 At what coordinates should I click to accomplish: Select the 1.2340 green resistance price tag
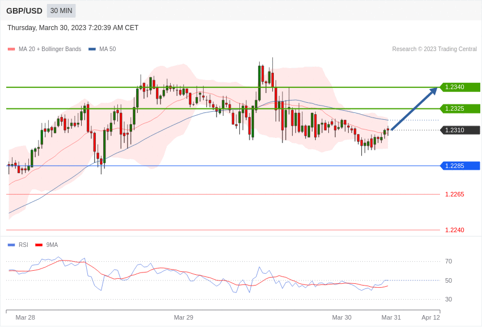point(460,87)
